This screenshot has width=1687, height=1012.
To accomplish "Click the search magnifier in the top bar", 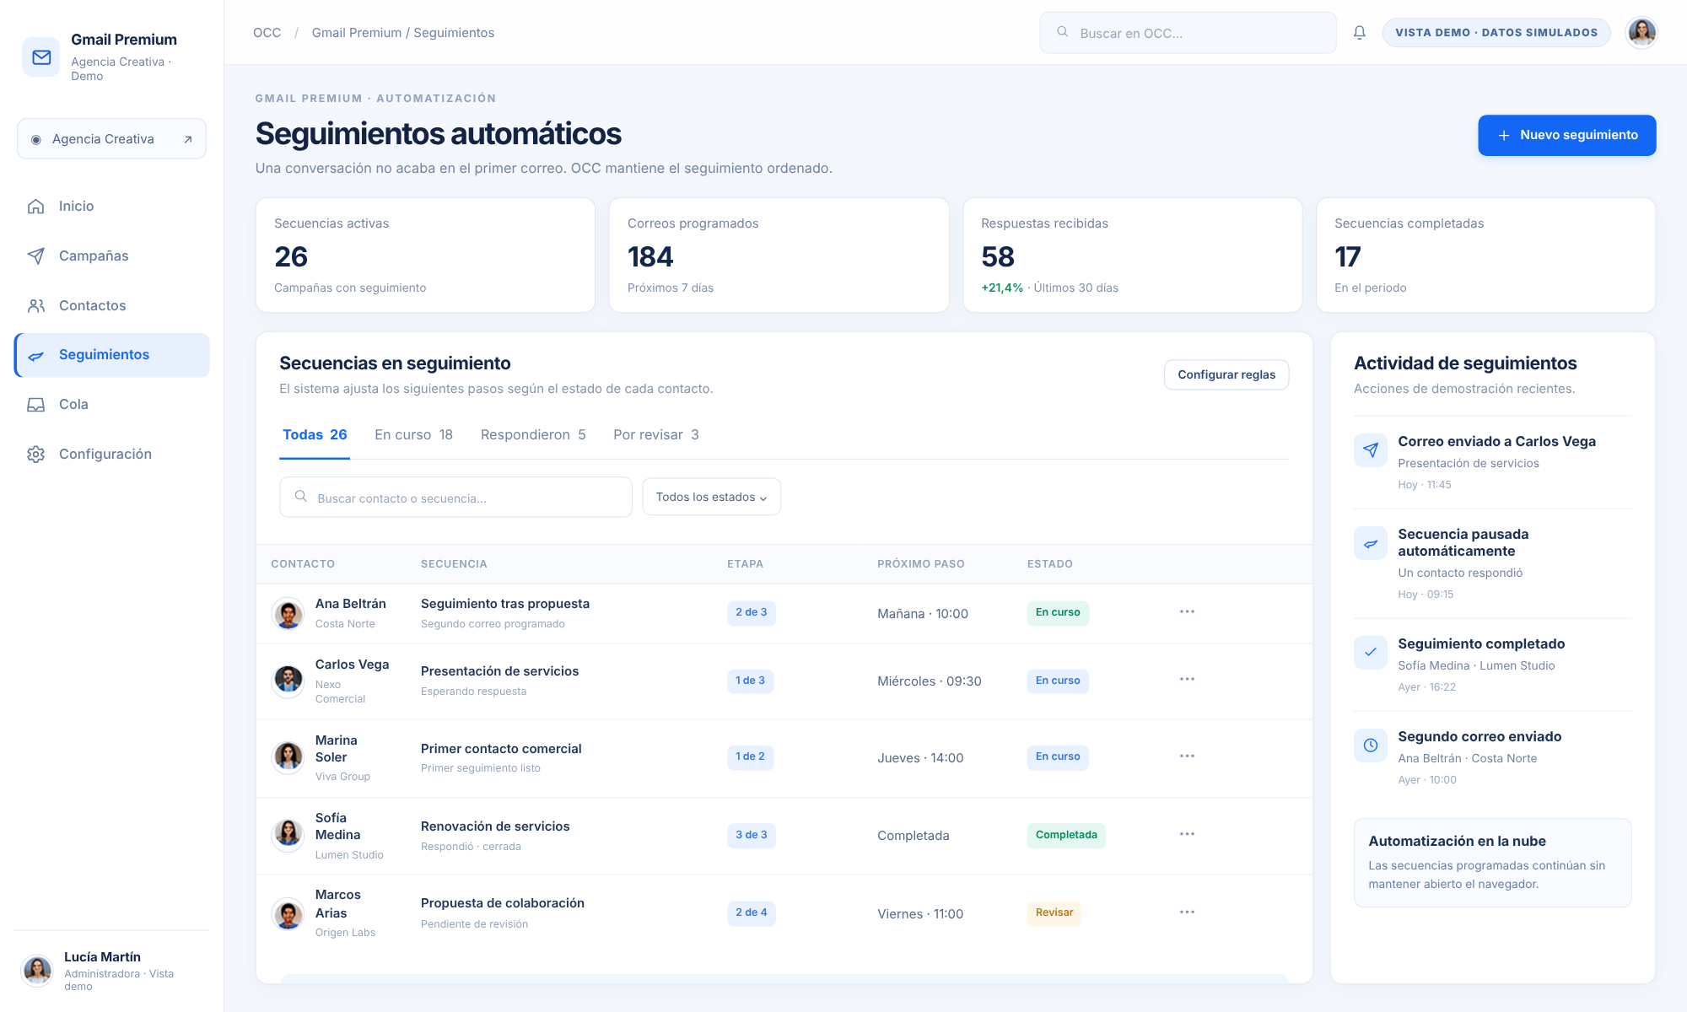I will [1063, 32].
